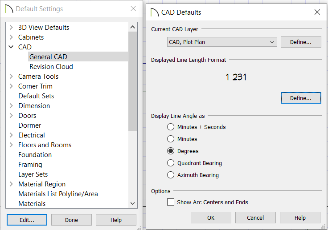
Task: Open the Current CAD Layer dropdown
Action: [222, 42]
